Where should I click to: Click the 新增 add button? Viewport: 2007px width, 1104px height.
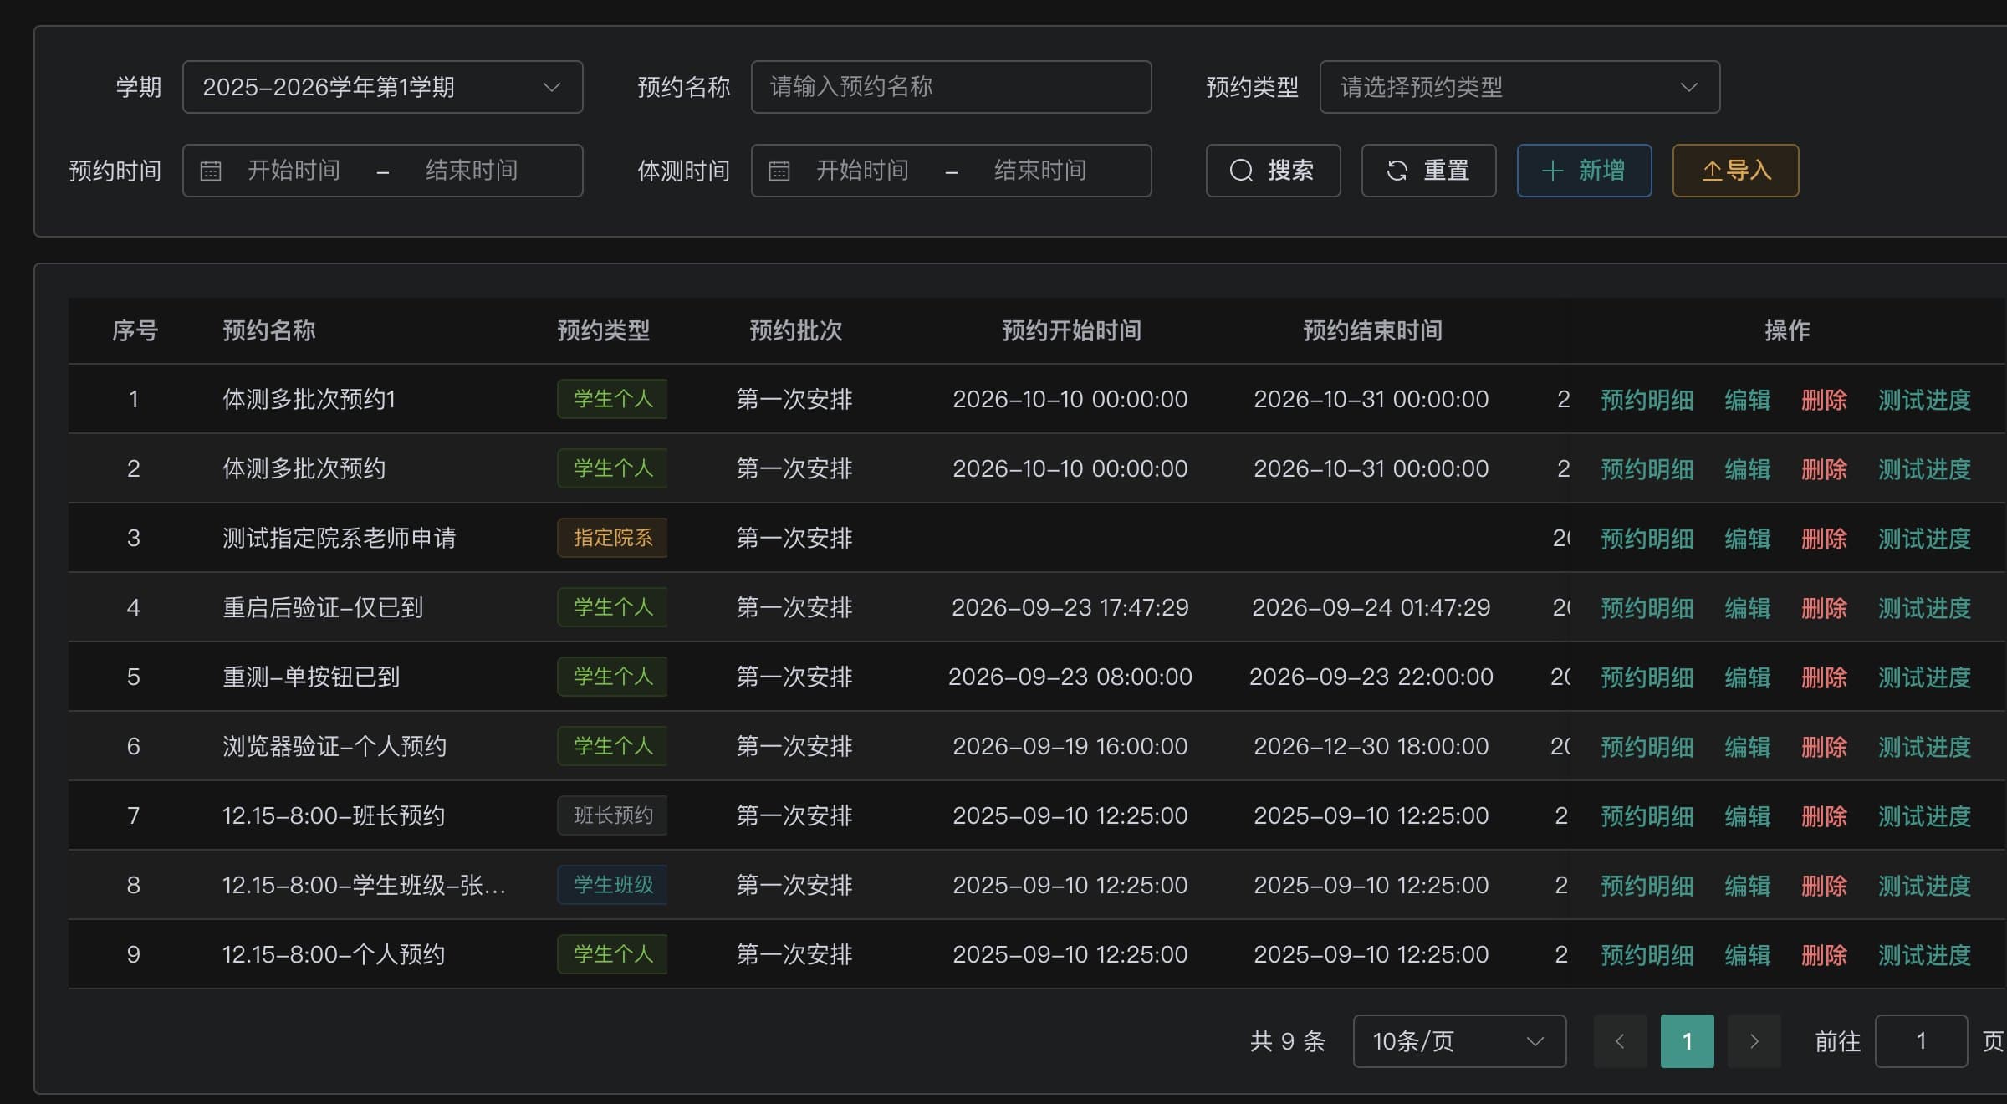tap(1584, 171)
